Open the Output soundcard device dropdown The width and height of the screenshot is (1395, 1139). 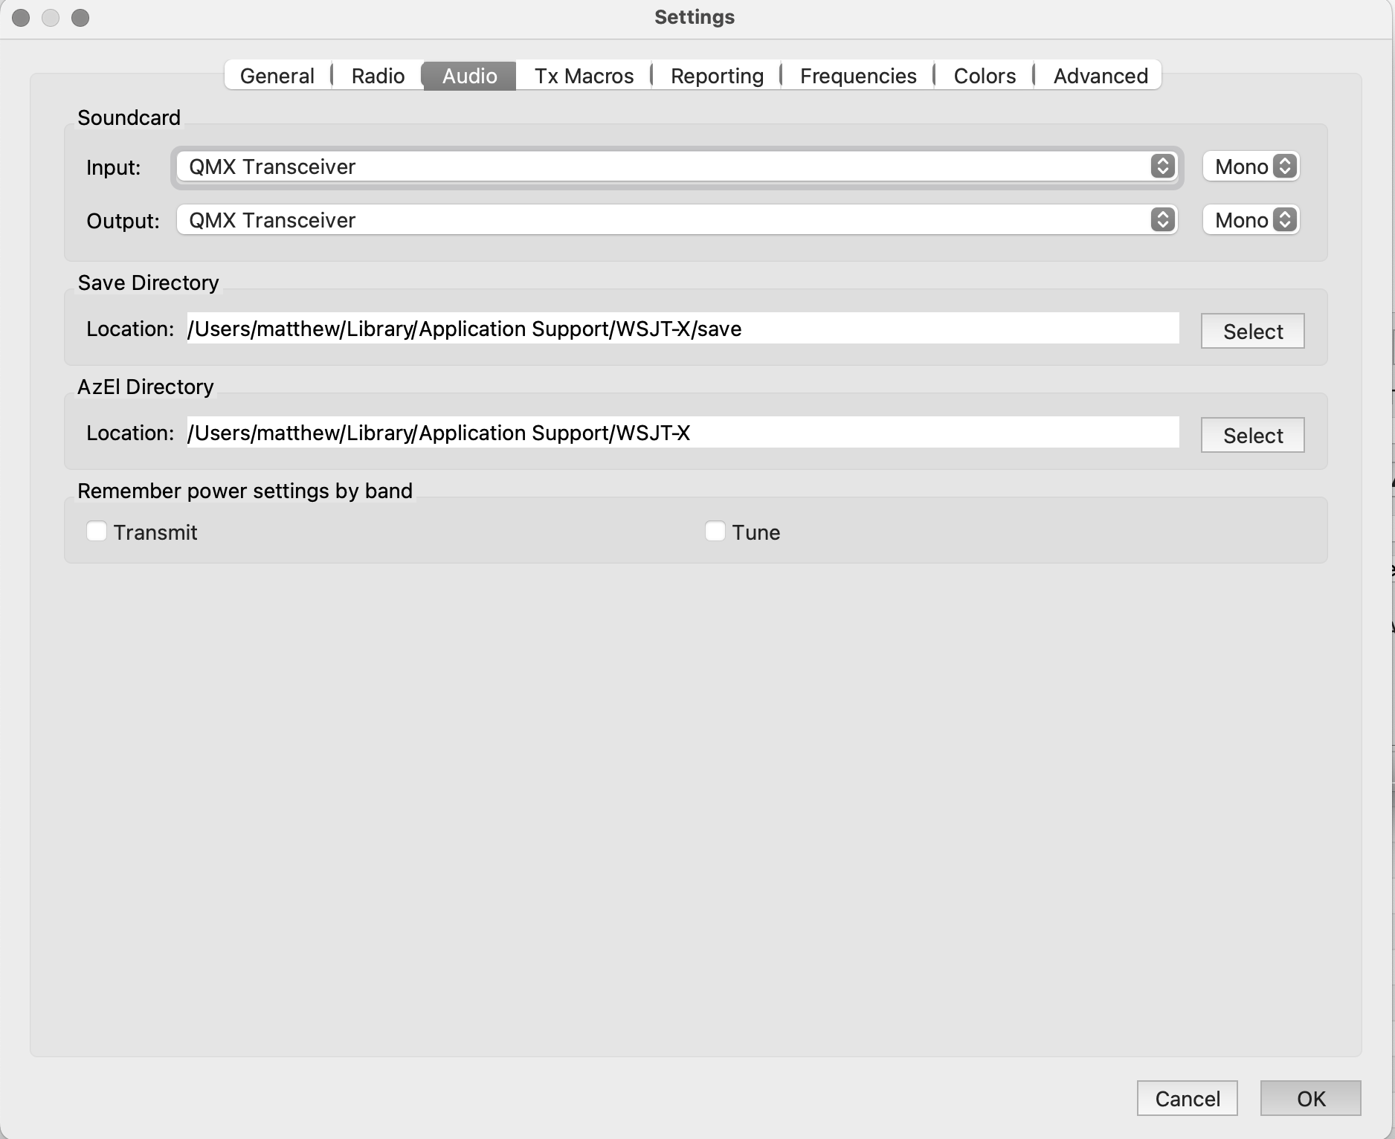coord(675,220)
